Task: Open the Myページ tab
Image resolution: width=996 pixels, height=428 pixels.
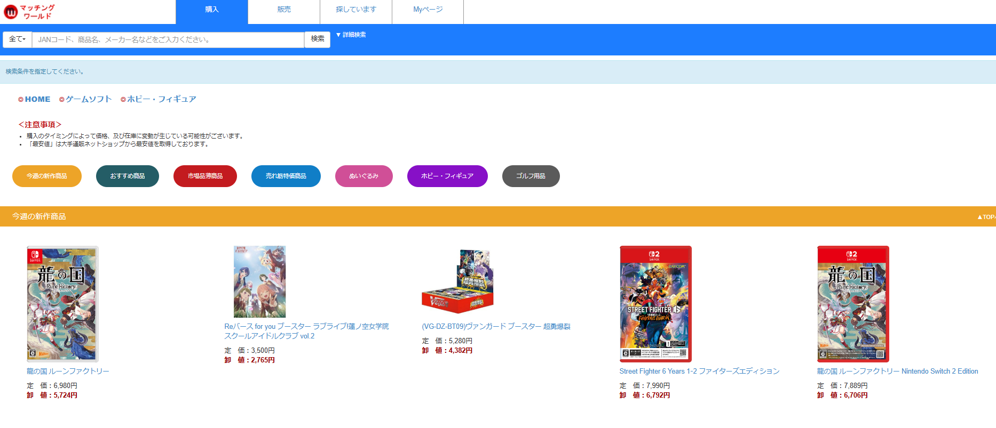Action: [x=428, y=12]
